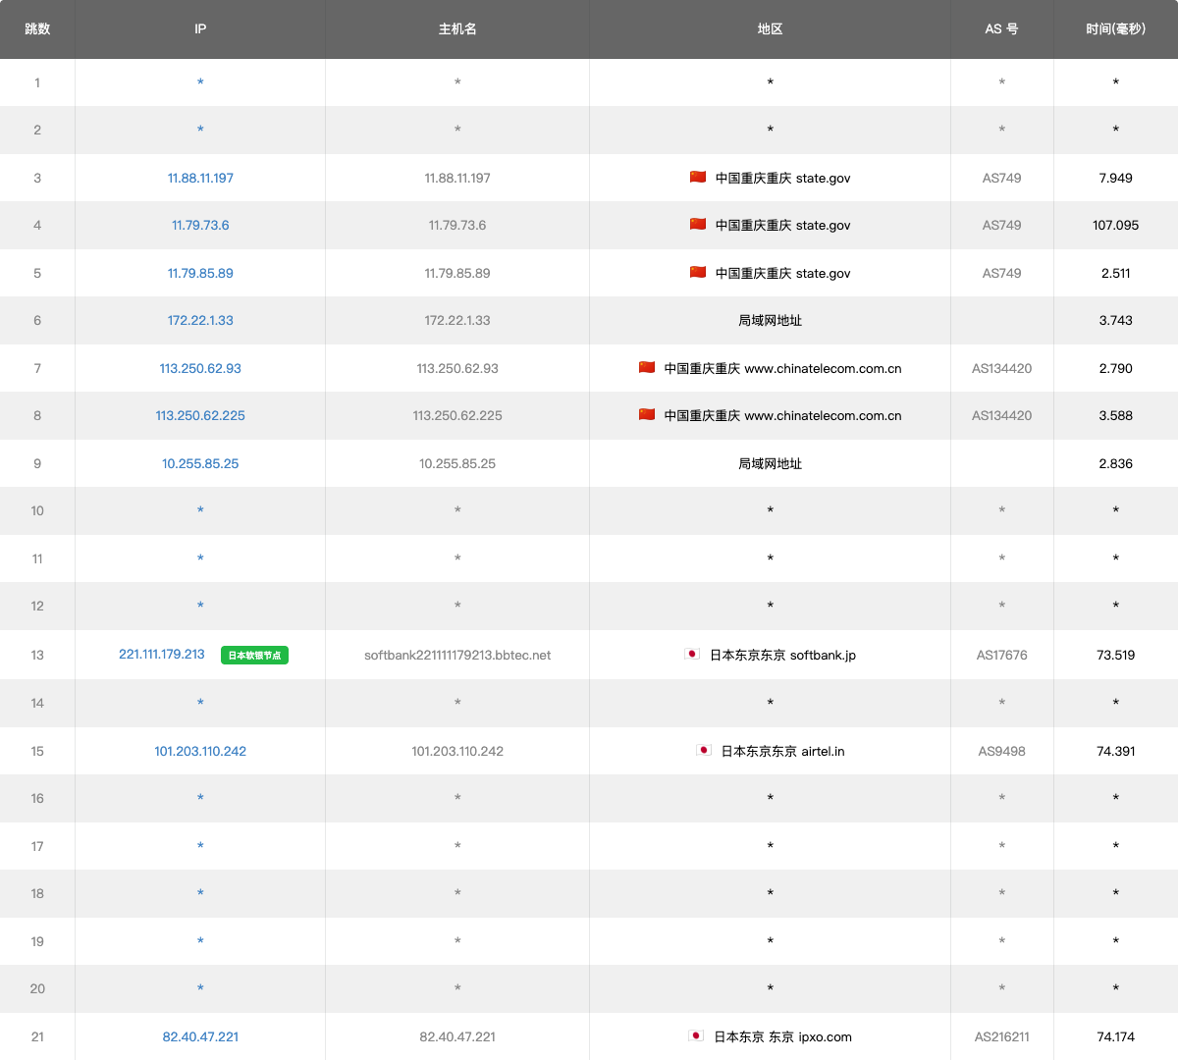Click the China flag icon in hop 3
The width and height of the screenshot is (1178, 1060).
tap(698, 178)
